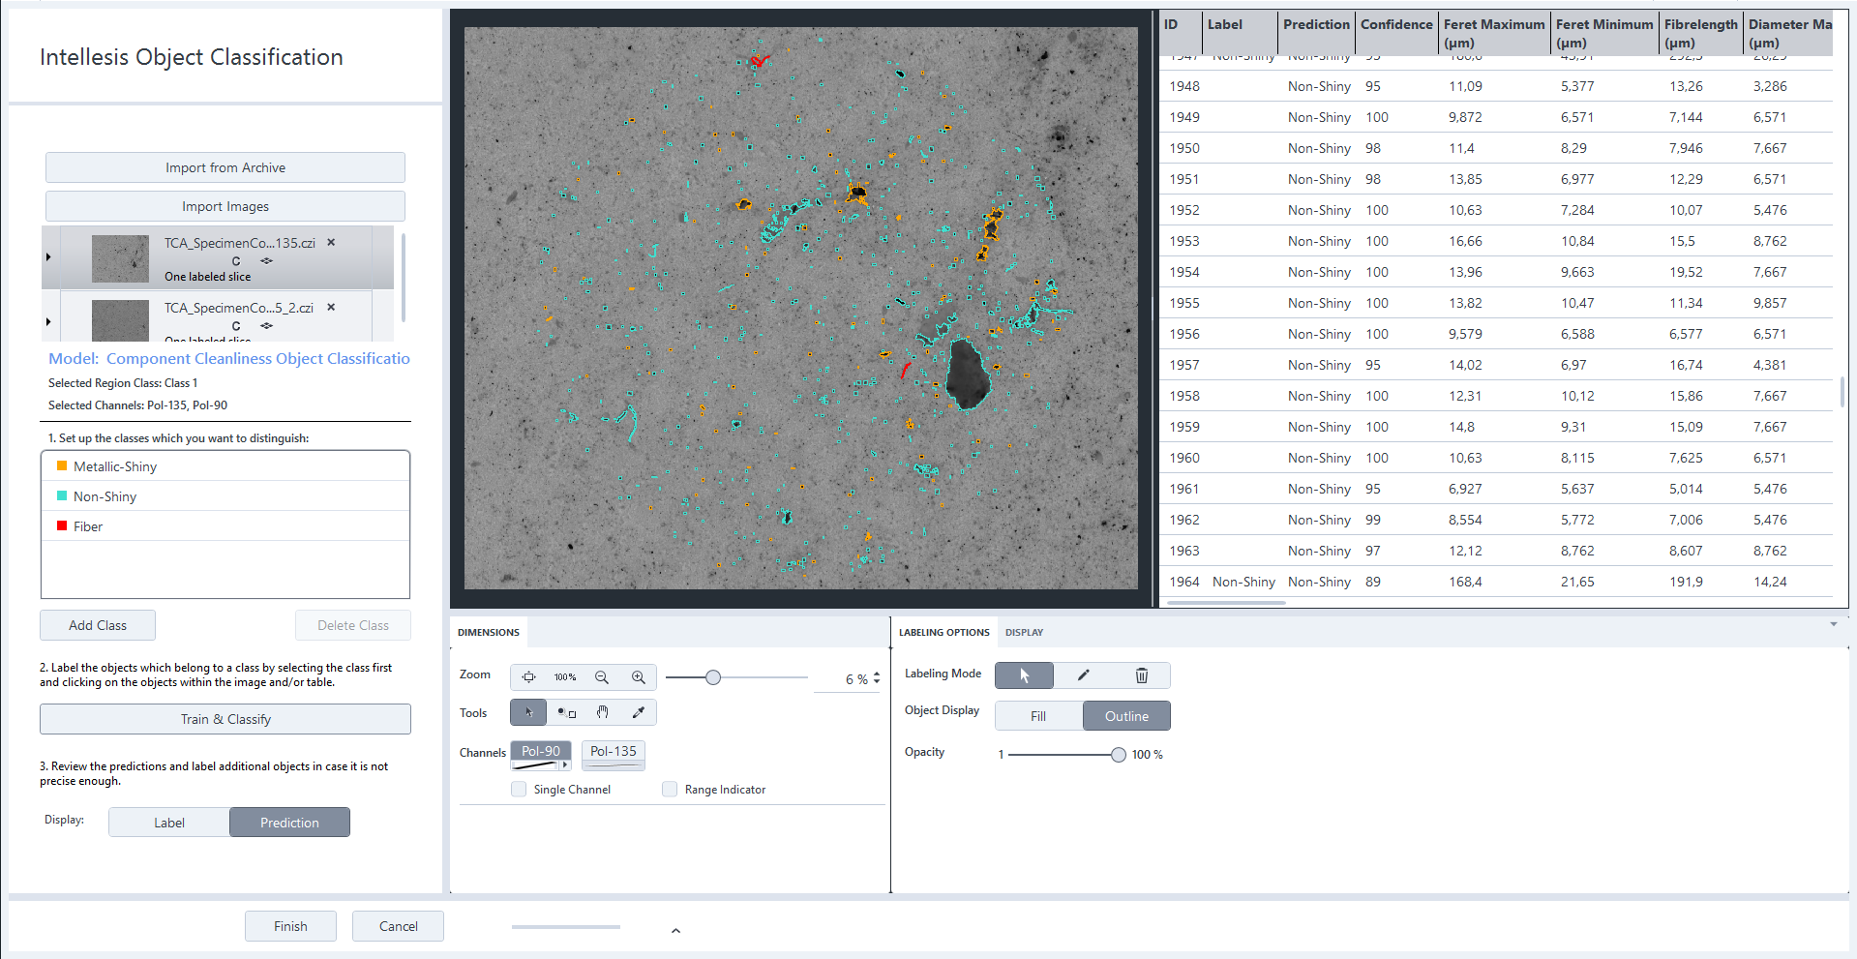Switch Object Display to Fill
1857x959 pixels.
1036,715
